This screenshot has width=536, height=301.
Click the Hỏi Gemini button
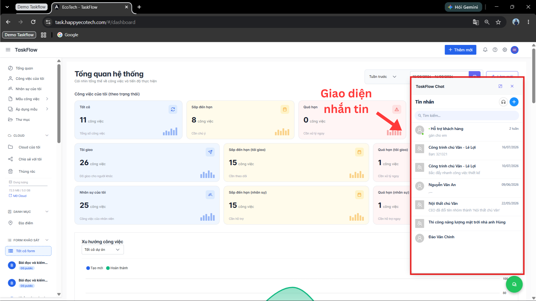click(x=463, y=7)
